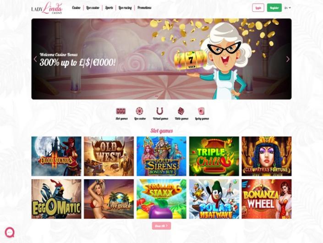Open the Triple Chili slot thumbnail

(x=214, y=156)
